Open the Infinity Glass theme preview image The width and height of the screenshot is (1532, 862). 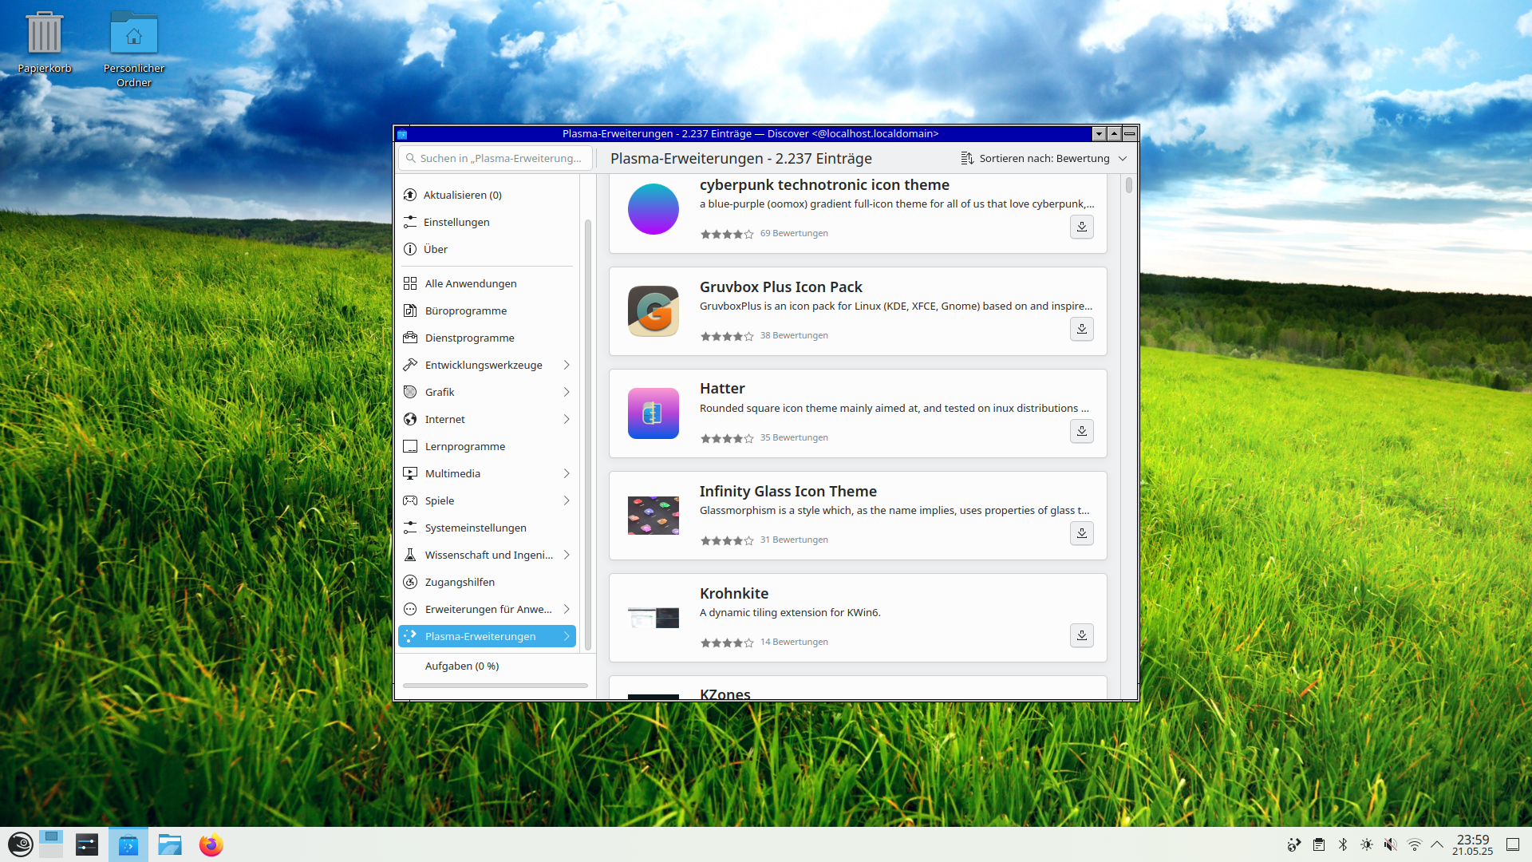tap(653, 516)
